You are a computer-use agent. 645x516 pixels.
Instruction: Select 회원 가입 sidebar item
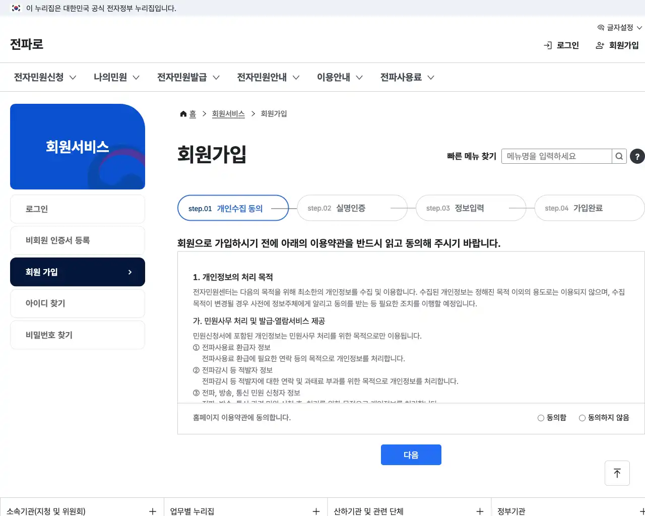click(78, 272)
